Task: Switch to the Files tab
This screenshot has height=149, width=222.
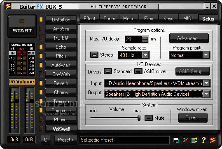Action: [149, 19]
